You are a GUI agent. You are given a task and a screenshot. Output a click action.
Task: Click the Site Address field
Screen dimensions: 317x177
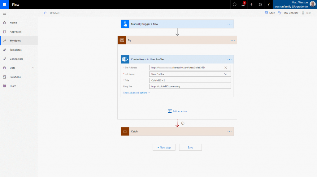190,68
